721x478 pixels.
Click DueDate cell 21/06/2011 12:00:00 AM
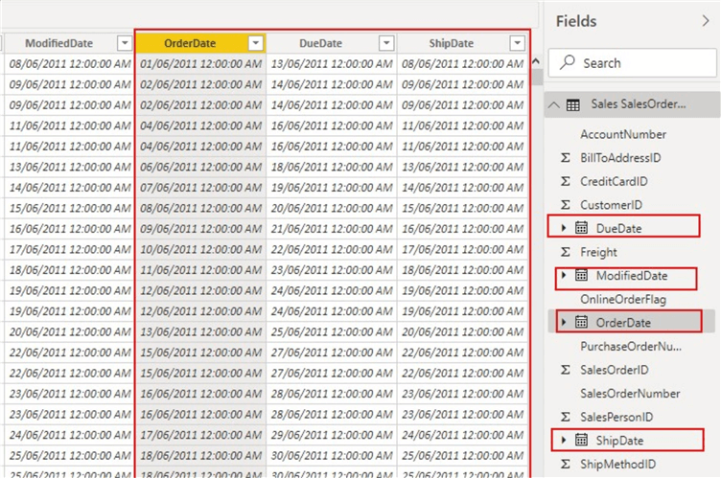[x=332, y=229]
